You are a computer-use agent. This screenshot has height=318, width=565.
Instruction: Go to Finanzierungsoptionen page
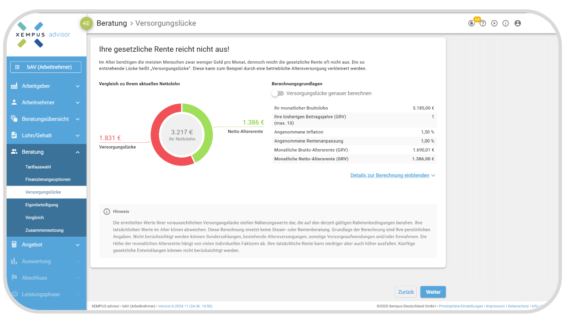(48, 180)
